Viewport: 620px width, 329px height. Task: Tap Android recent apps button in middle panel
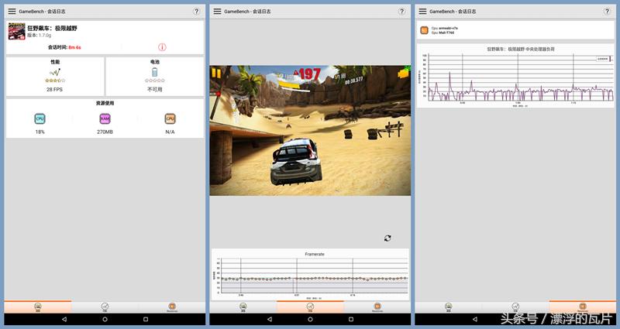[351, 319]
